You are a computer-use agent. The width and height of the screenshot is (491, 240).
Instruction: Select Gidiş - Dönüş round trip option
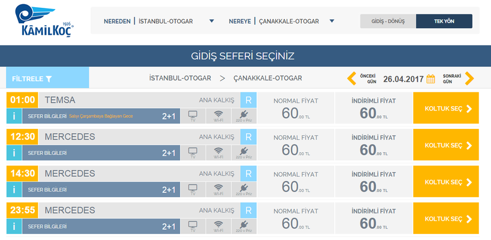(388, 21)
